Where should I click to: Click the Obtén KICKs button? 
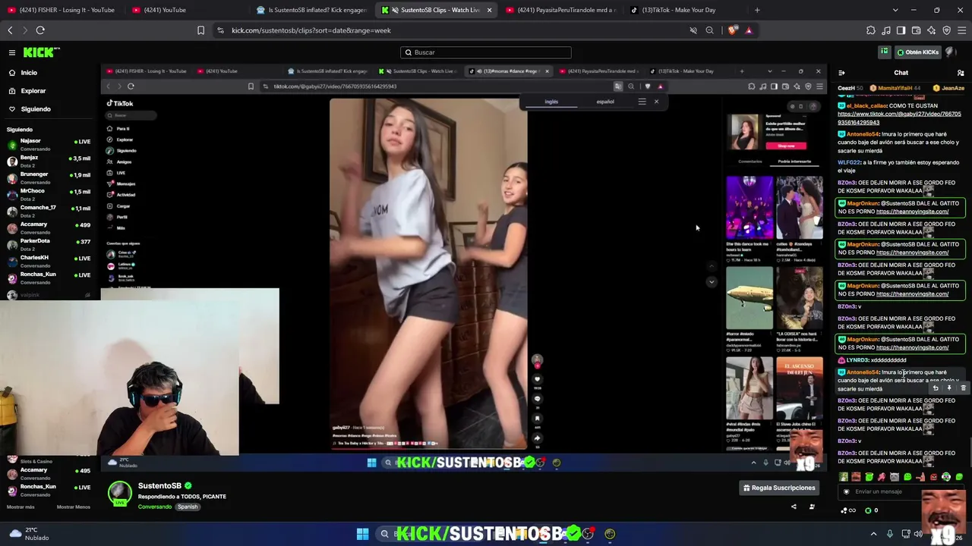click(x=917, y=52)
